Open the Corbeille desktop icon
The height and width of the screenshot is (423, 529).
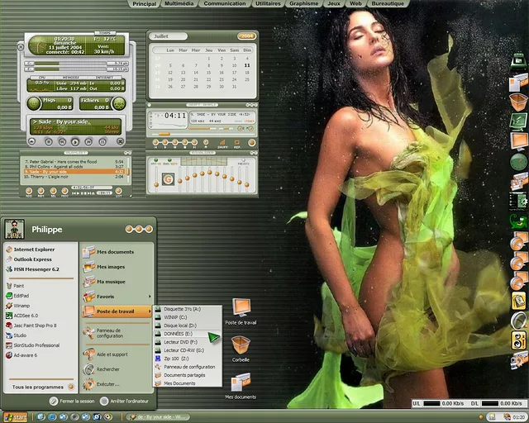pos(241,345)
